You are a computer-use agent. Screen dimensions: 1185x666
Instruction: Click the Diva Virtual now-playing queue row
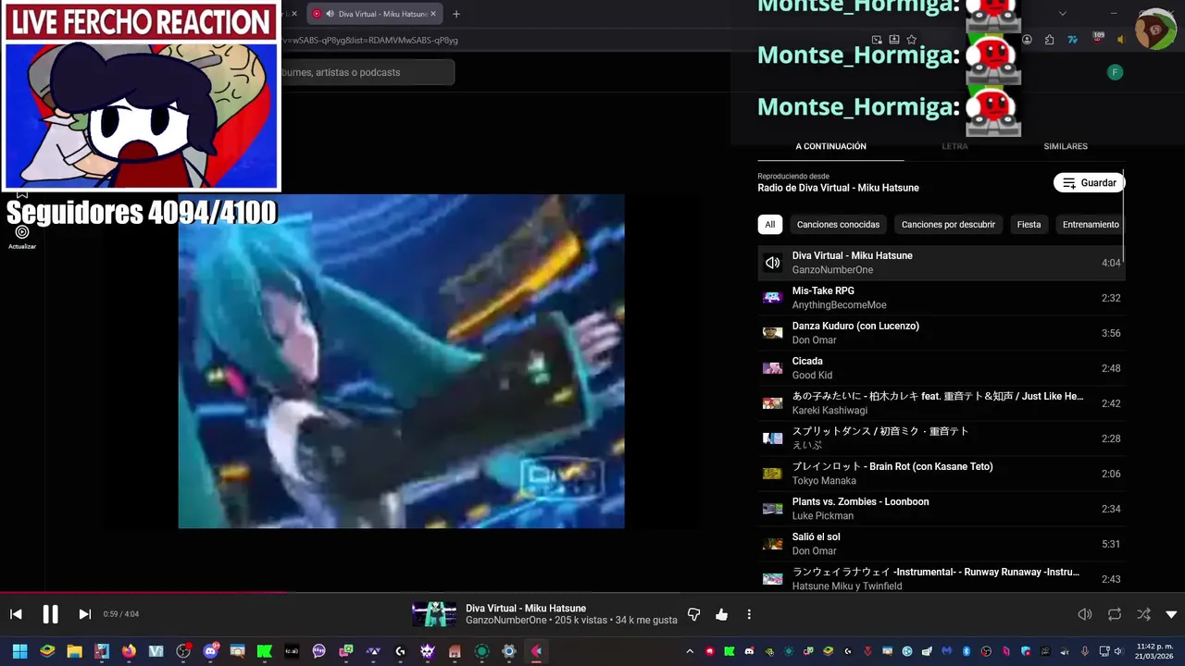941,263
